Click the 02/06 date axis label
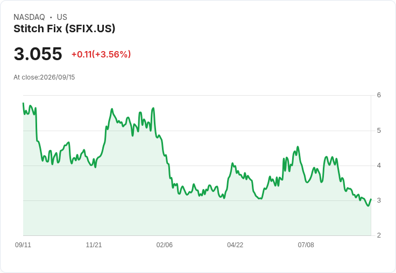The image size is (396, 273). [x=165, y=245]
